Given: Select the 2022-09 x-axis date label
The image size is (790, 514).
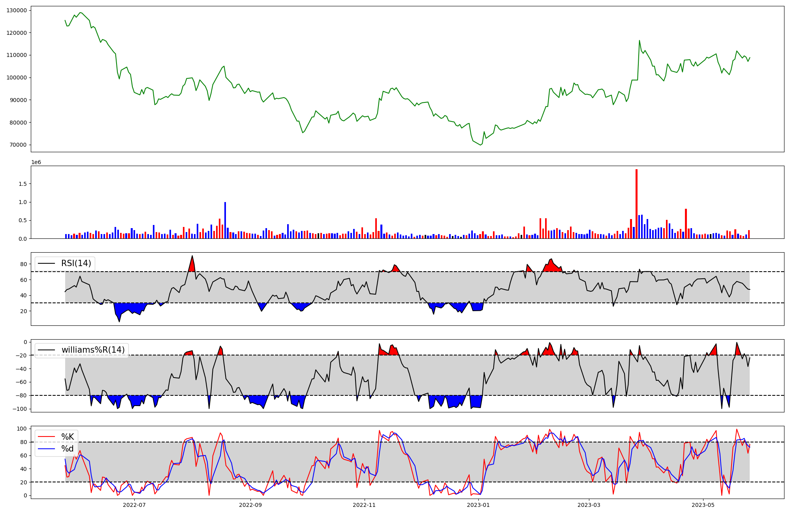Looking at the screenshot, I should 250,505.
